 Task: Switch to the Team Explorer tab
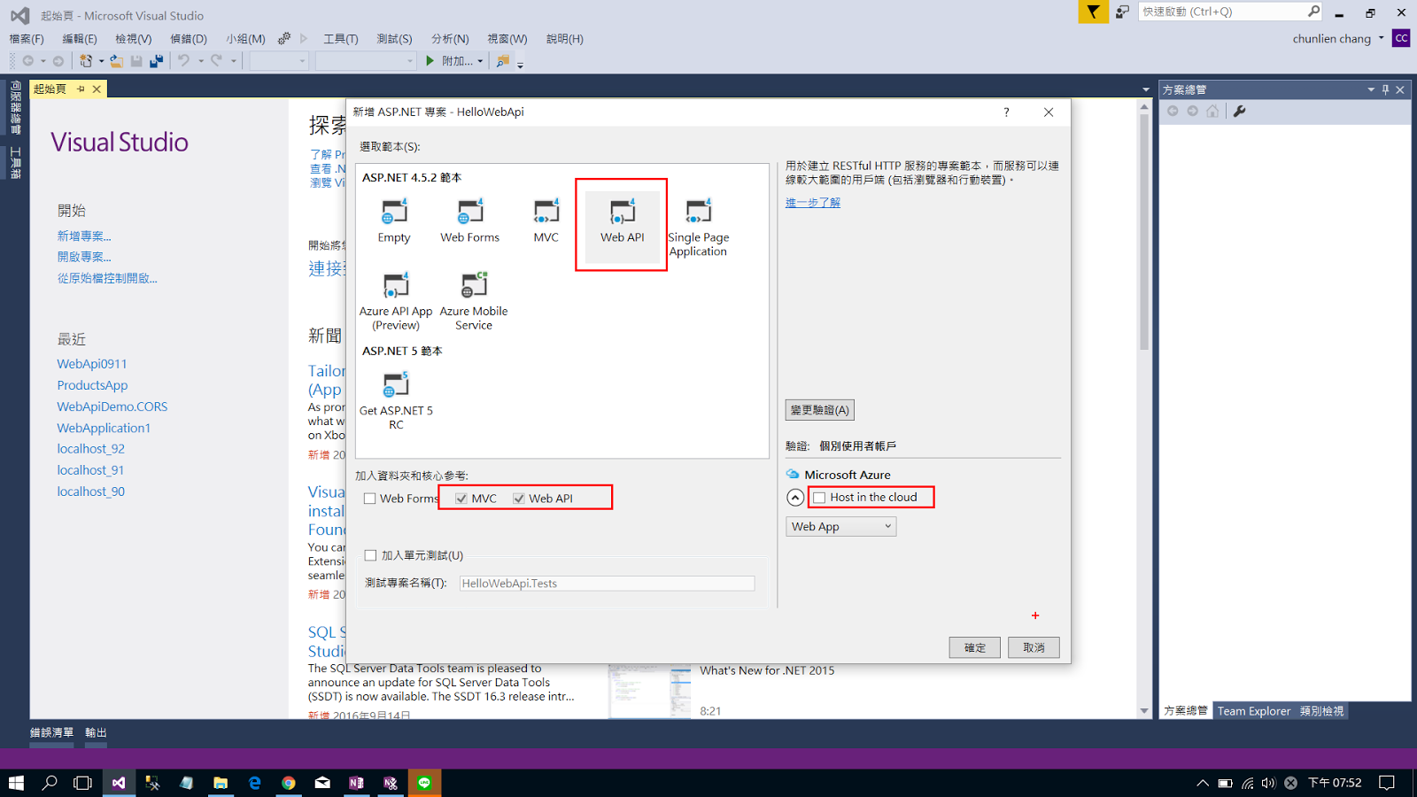(x=1254, y=711)
